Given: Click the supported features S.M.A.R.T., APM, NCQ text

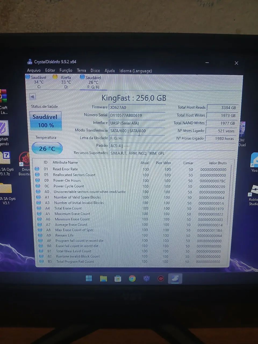Looking at the screenshot, I should [137, 153].
